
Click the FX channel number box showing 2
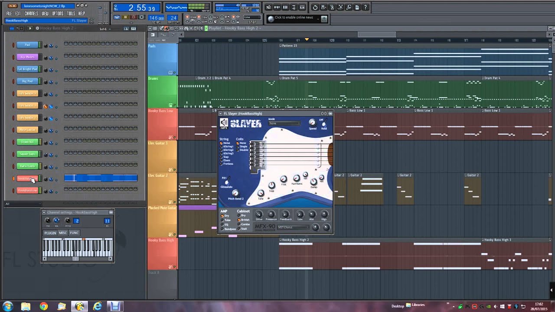coord(77,221)
